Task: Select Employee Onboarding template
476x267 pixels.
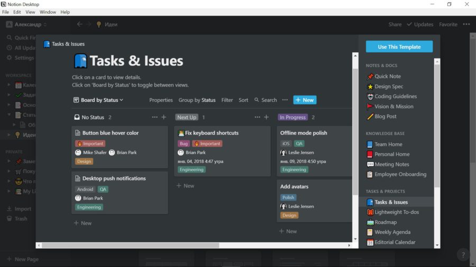Action: click(397, 174)
